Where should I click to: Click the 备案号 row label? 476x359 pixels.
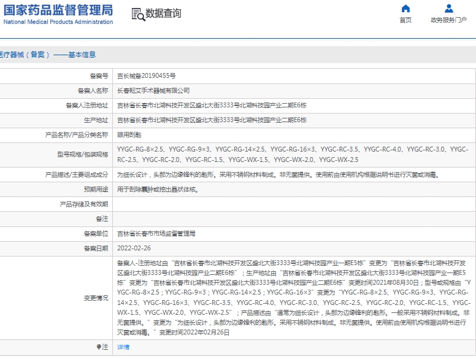(99, 76)
